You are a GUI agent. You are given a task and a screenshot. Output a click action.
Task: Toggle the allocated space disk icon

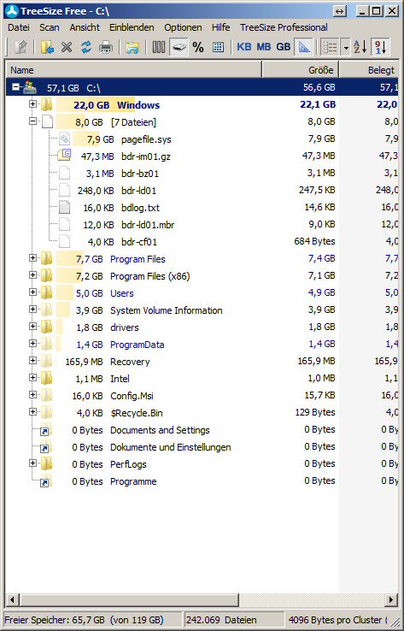tap(179, 48)
